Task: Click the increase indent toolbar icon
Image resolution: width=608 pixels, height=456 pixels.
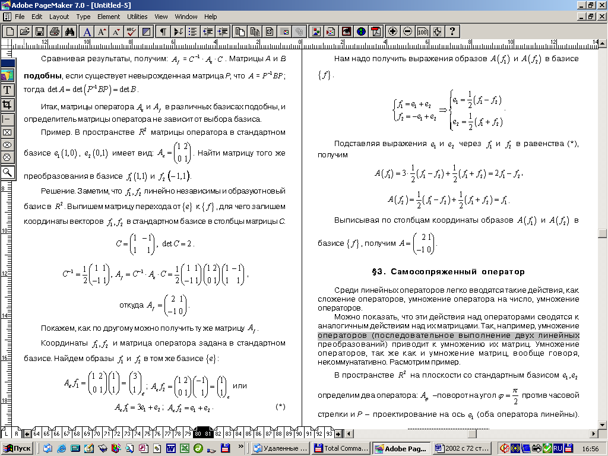Action: [223, 31]
